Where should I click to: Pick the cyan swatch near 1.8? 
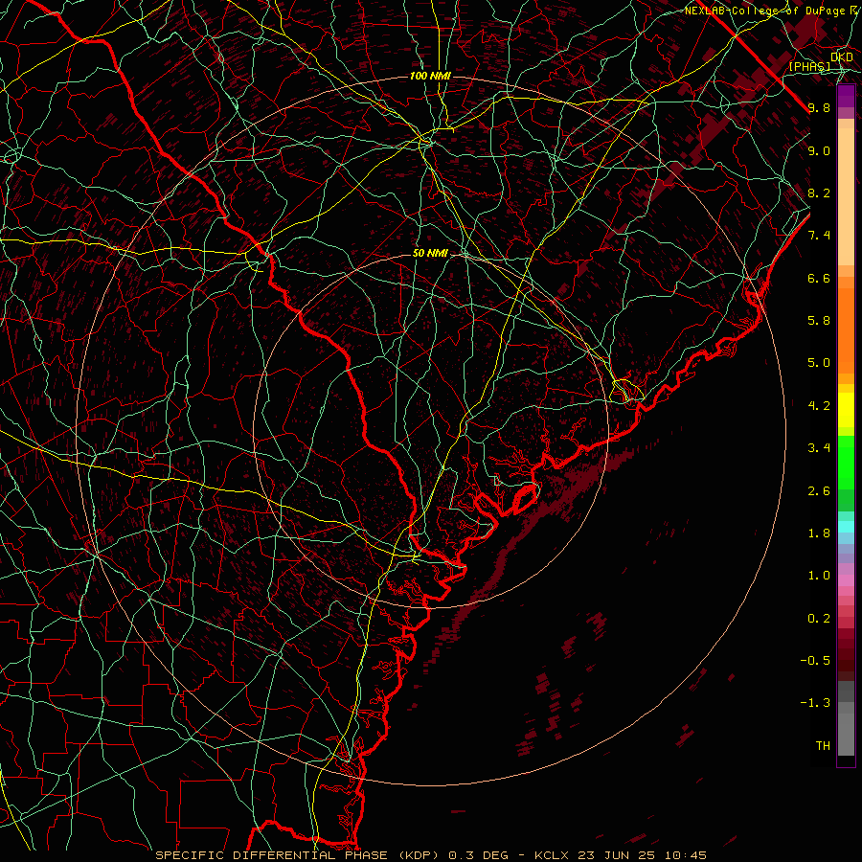coord(846,527)
